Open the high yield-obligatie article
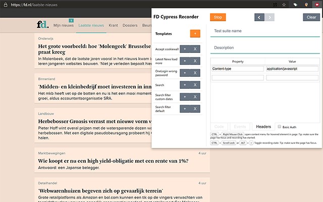This screenshot has width=323, height=202. (x=113, y=161)
